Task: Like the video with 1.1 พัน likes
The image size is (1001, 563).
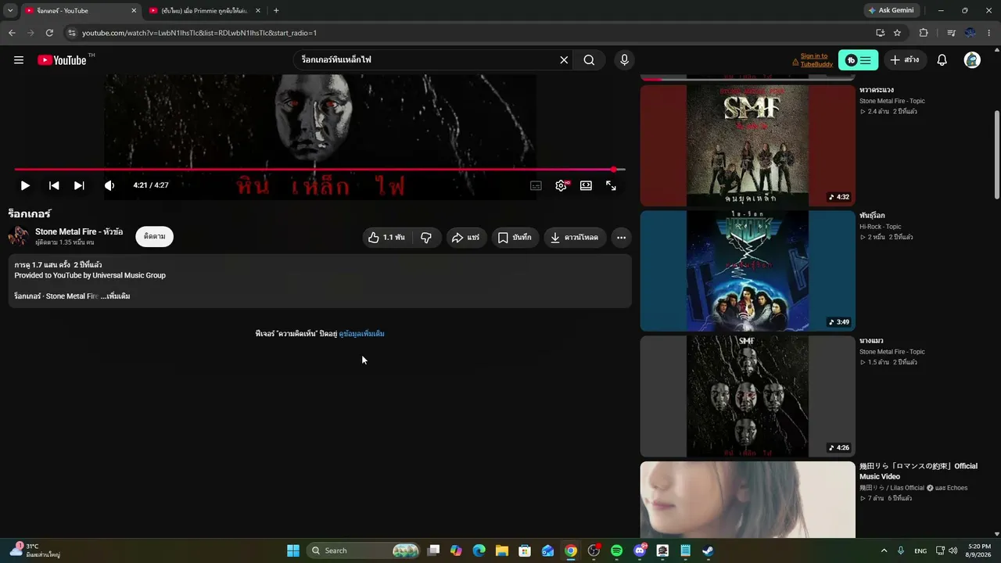Action: click(386, 238)
